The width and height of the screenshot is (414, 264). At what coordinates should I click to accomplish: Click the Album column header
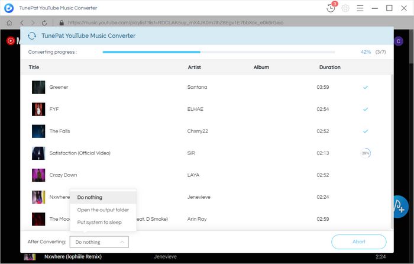[261, 67]
